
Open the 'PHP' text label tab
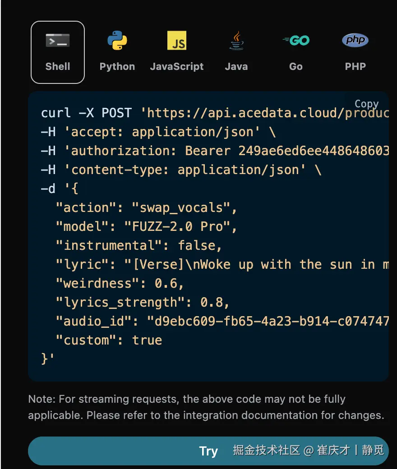pyautogui.click(x=355, y=67)
